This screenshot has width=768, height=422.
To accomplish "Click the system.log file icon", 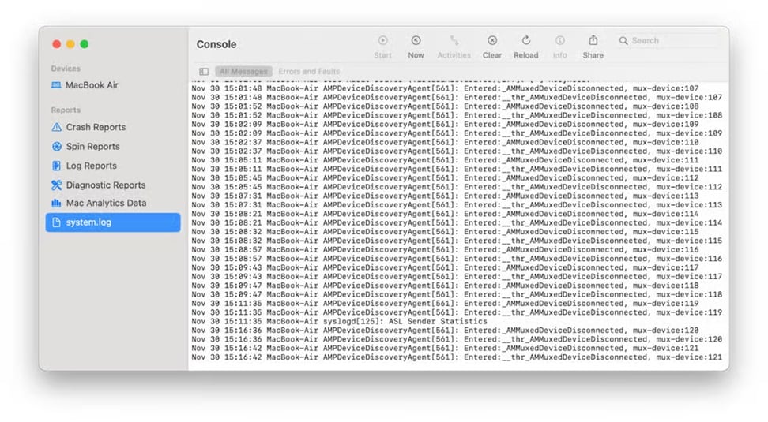I will (x=56, y=222).
